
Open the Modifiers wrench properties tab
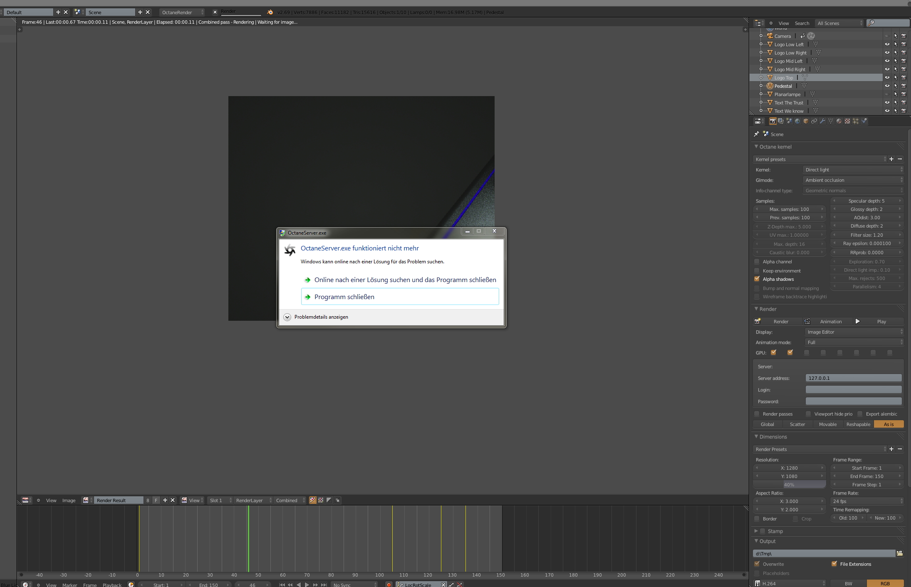tap(822, 121)
